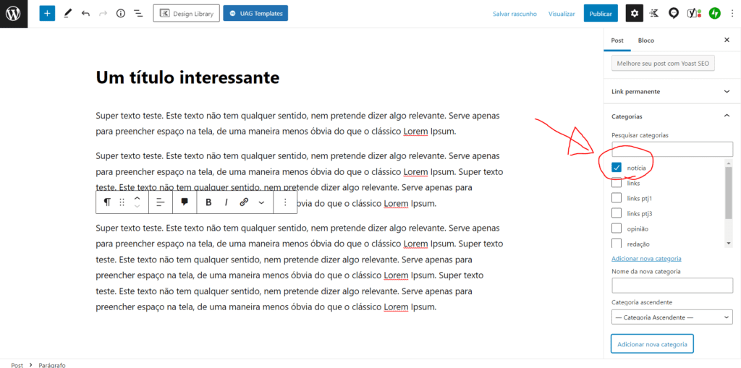Open the list view outline icon
Viewport: 741px width, 368px height.
point(138,14)
